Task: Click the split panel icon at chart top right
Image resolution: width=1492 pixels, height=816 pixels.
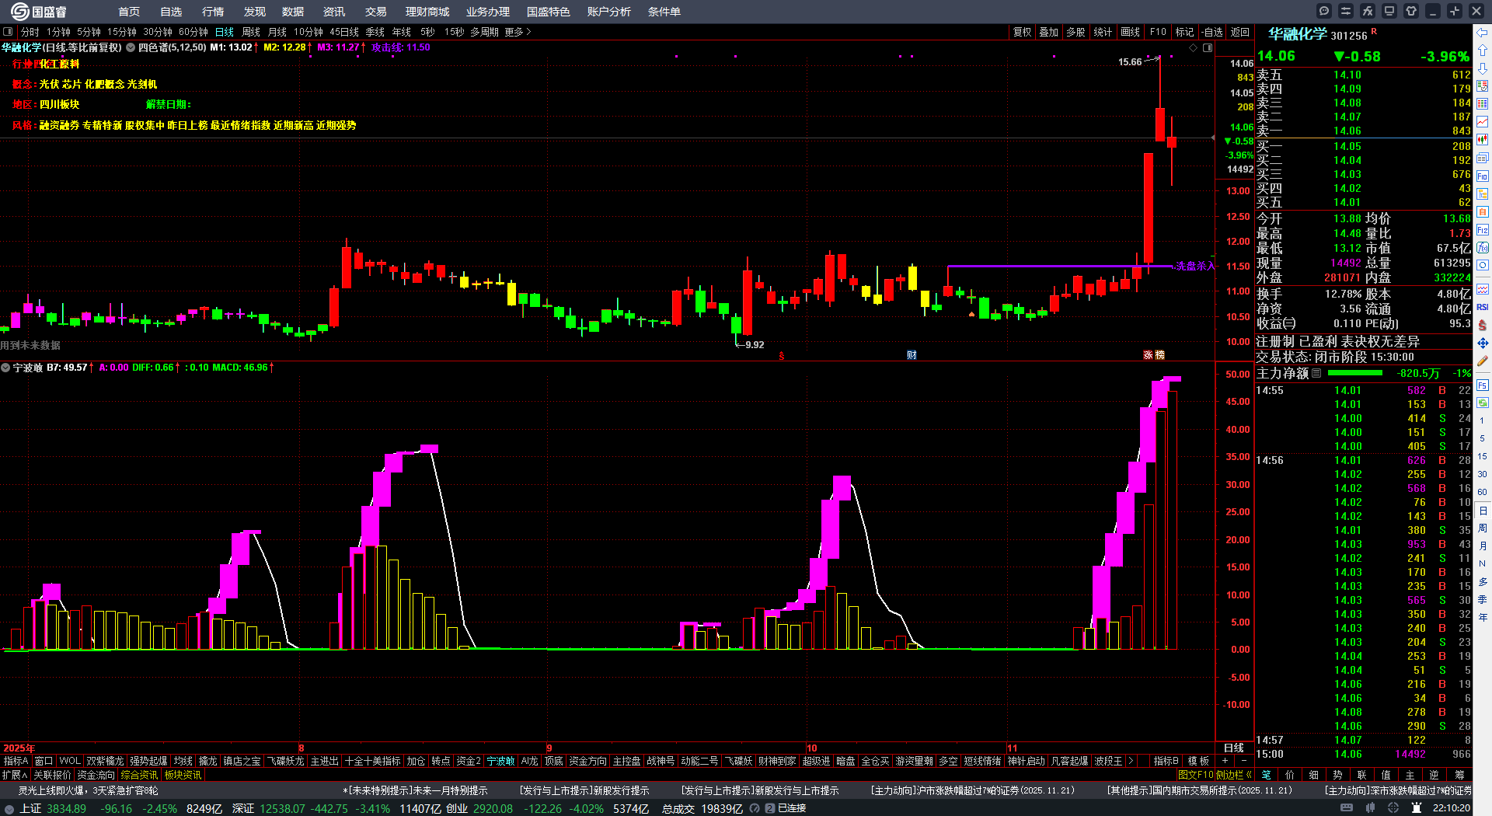Action: [x=1208, y=48]
